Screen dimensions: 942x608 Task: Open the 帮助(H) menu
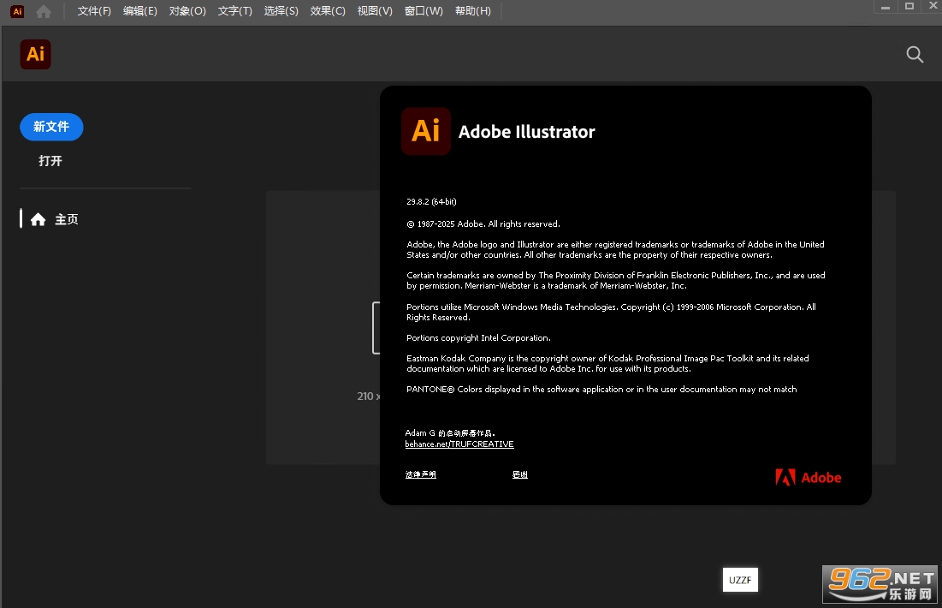tap(473, 11)
